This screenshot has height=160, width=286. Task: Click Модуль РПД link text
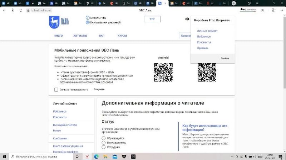point(98,18)
